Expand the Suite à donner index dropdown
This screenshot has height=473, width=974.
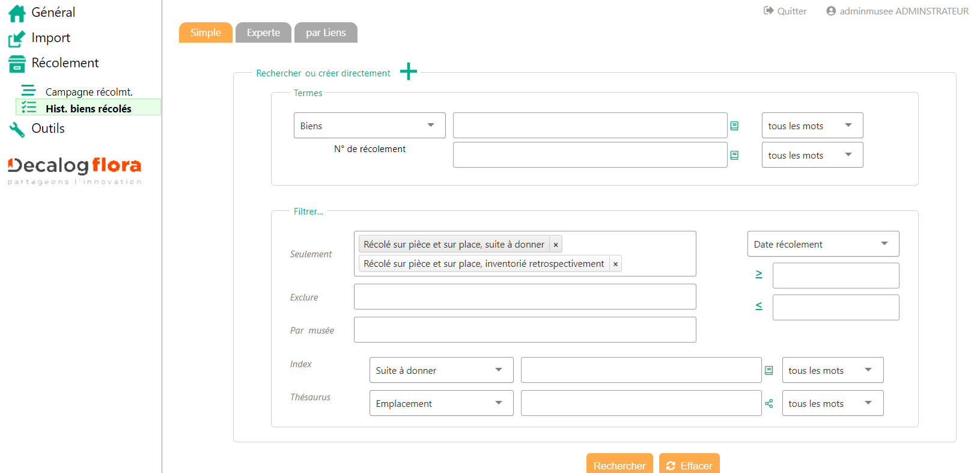pos(440,370)
